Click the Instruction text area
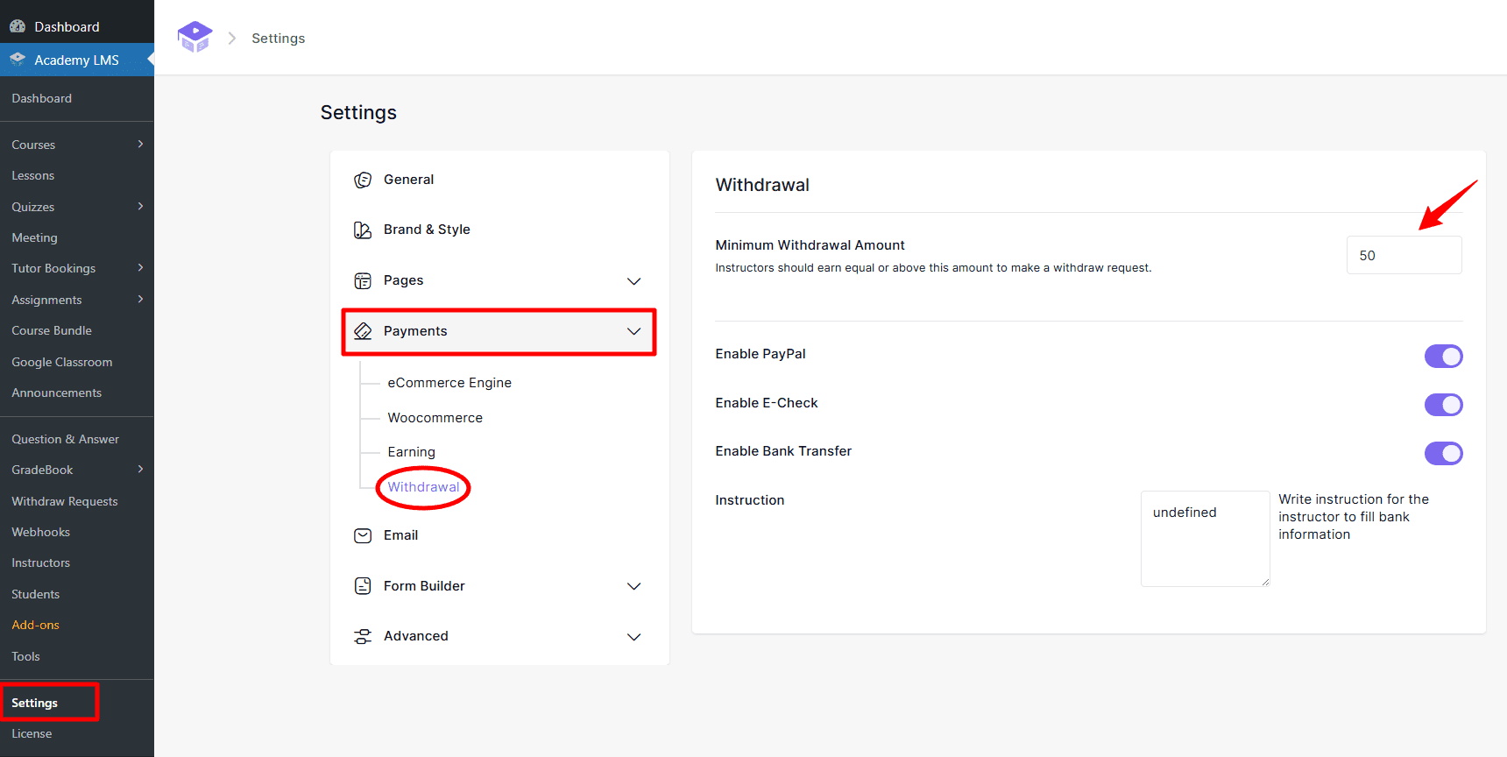The image size is (1507, 757). click(1205, 538)
